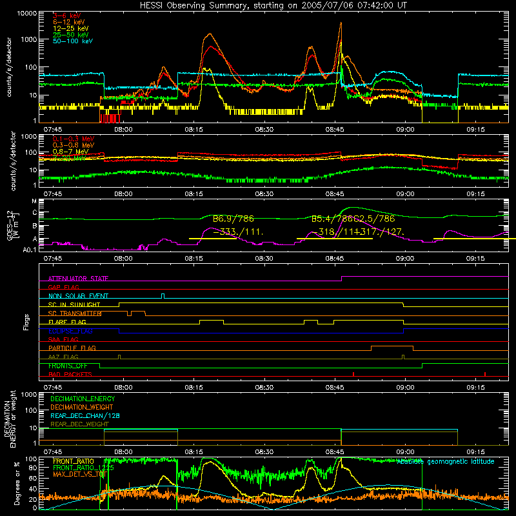Select the green 25-50 keV legend label

71,35
